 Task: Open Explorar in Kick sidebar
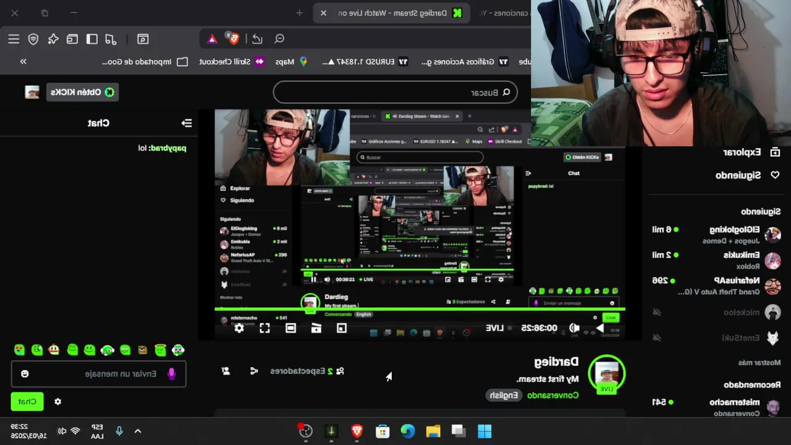751,152
